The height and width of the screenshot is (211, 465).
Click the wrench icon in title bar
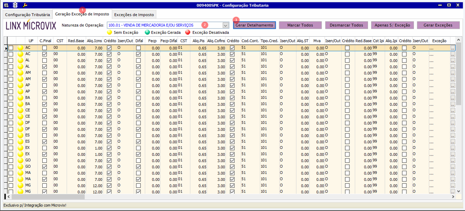24,5
